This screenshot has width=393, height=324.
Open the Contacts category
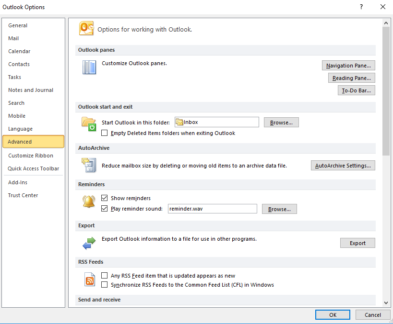33,64
